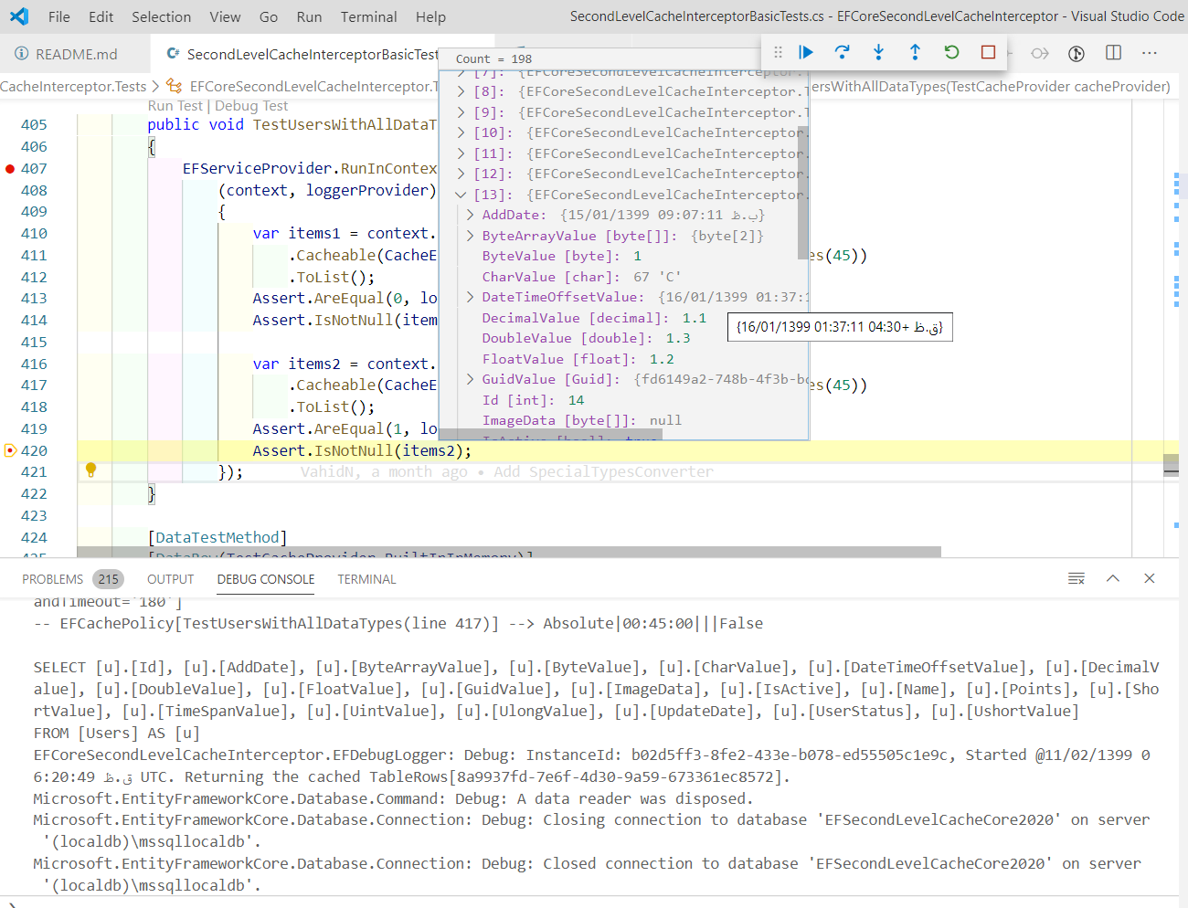This screenshot has height=908, width=1188.
Task: Toggle the breakpoint on line 407
Action: [x=8, y=168]
